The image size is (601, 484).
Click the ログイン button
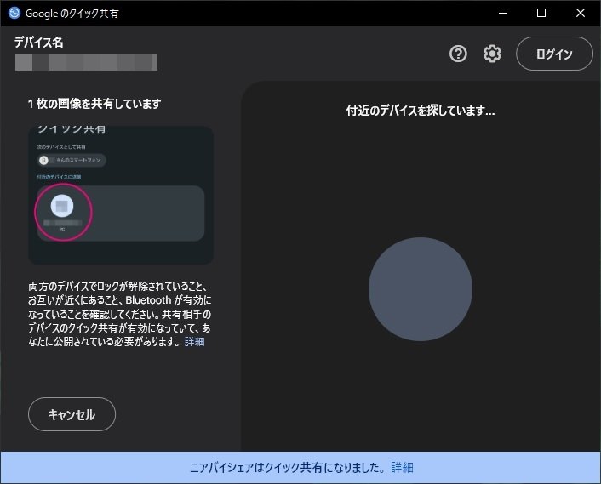point(554,54)
